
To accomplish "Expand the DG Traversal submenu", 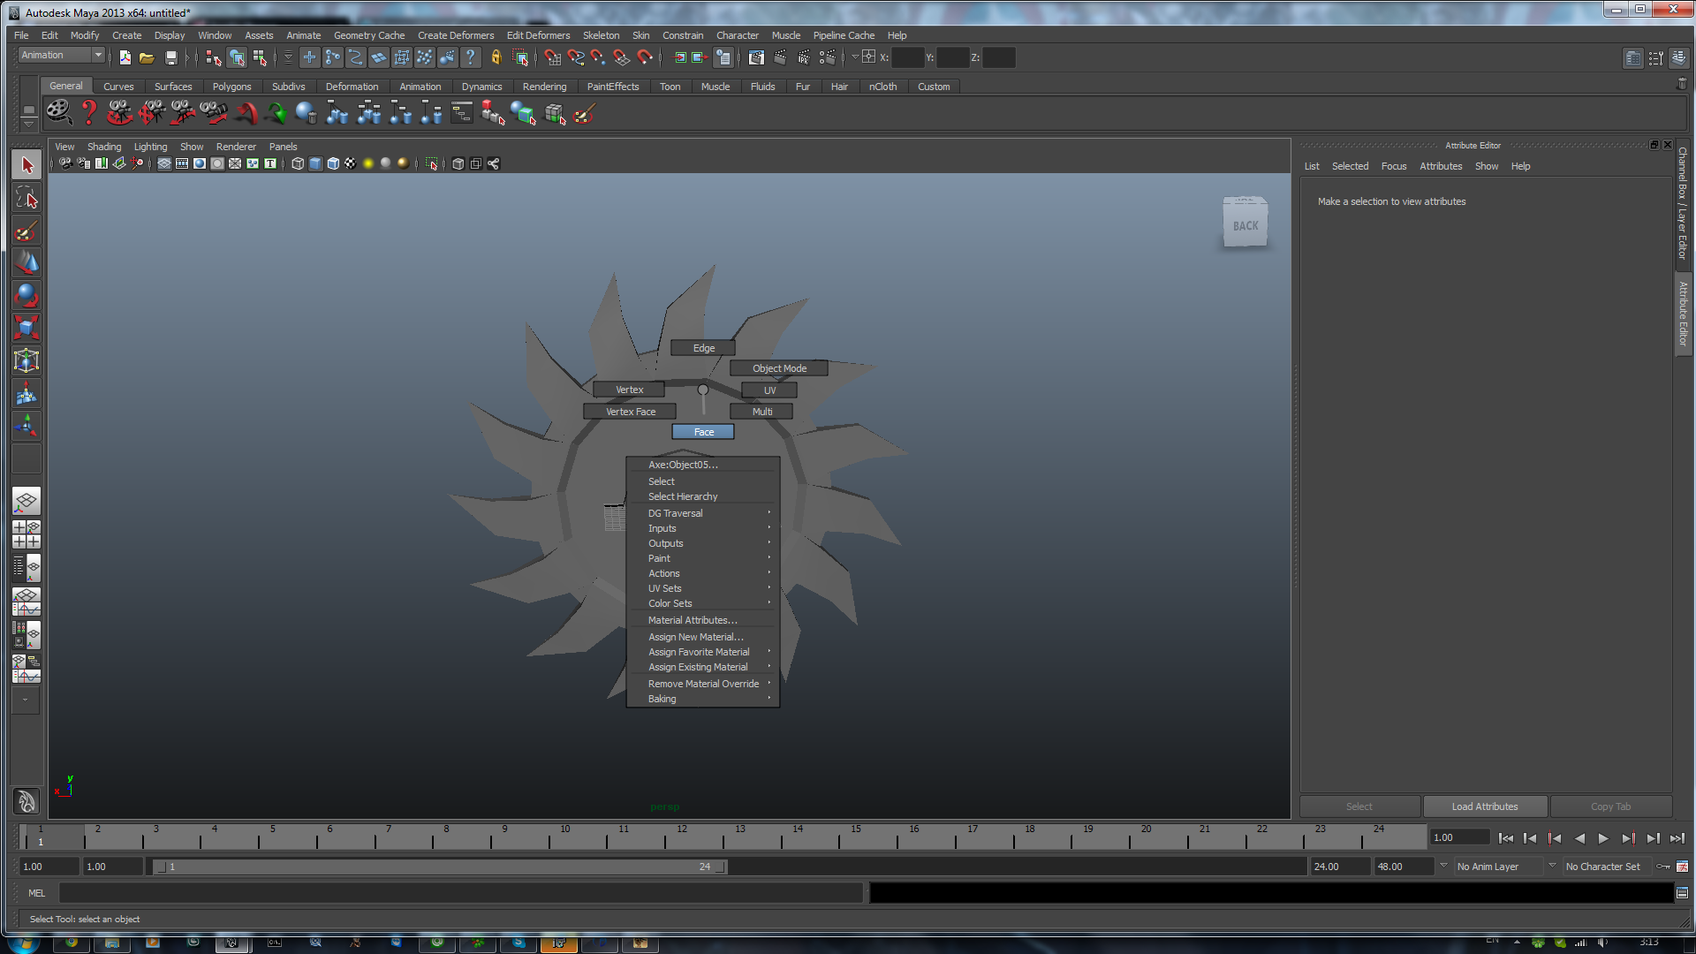I will coord(703,513).
